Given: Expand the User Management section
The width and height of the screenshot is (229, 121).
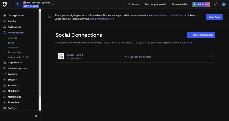Looking at the screenshot, I should 34,68.
